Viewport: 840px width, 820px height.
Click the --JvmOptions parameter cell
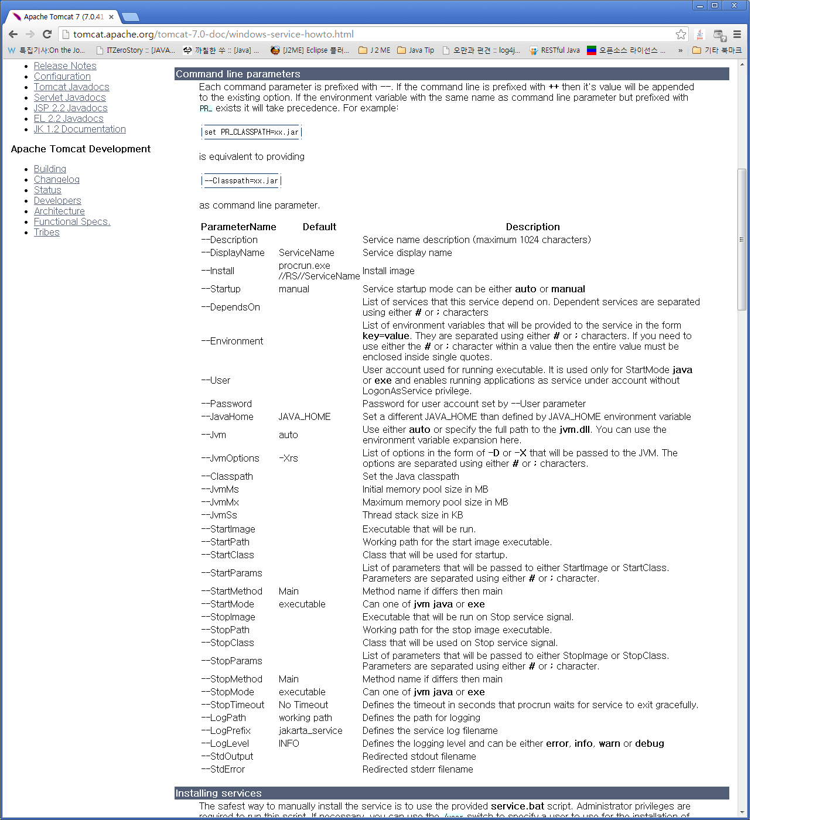coord(230,458)
